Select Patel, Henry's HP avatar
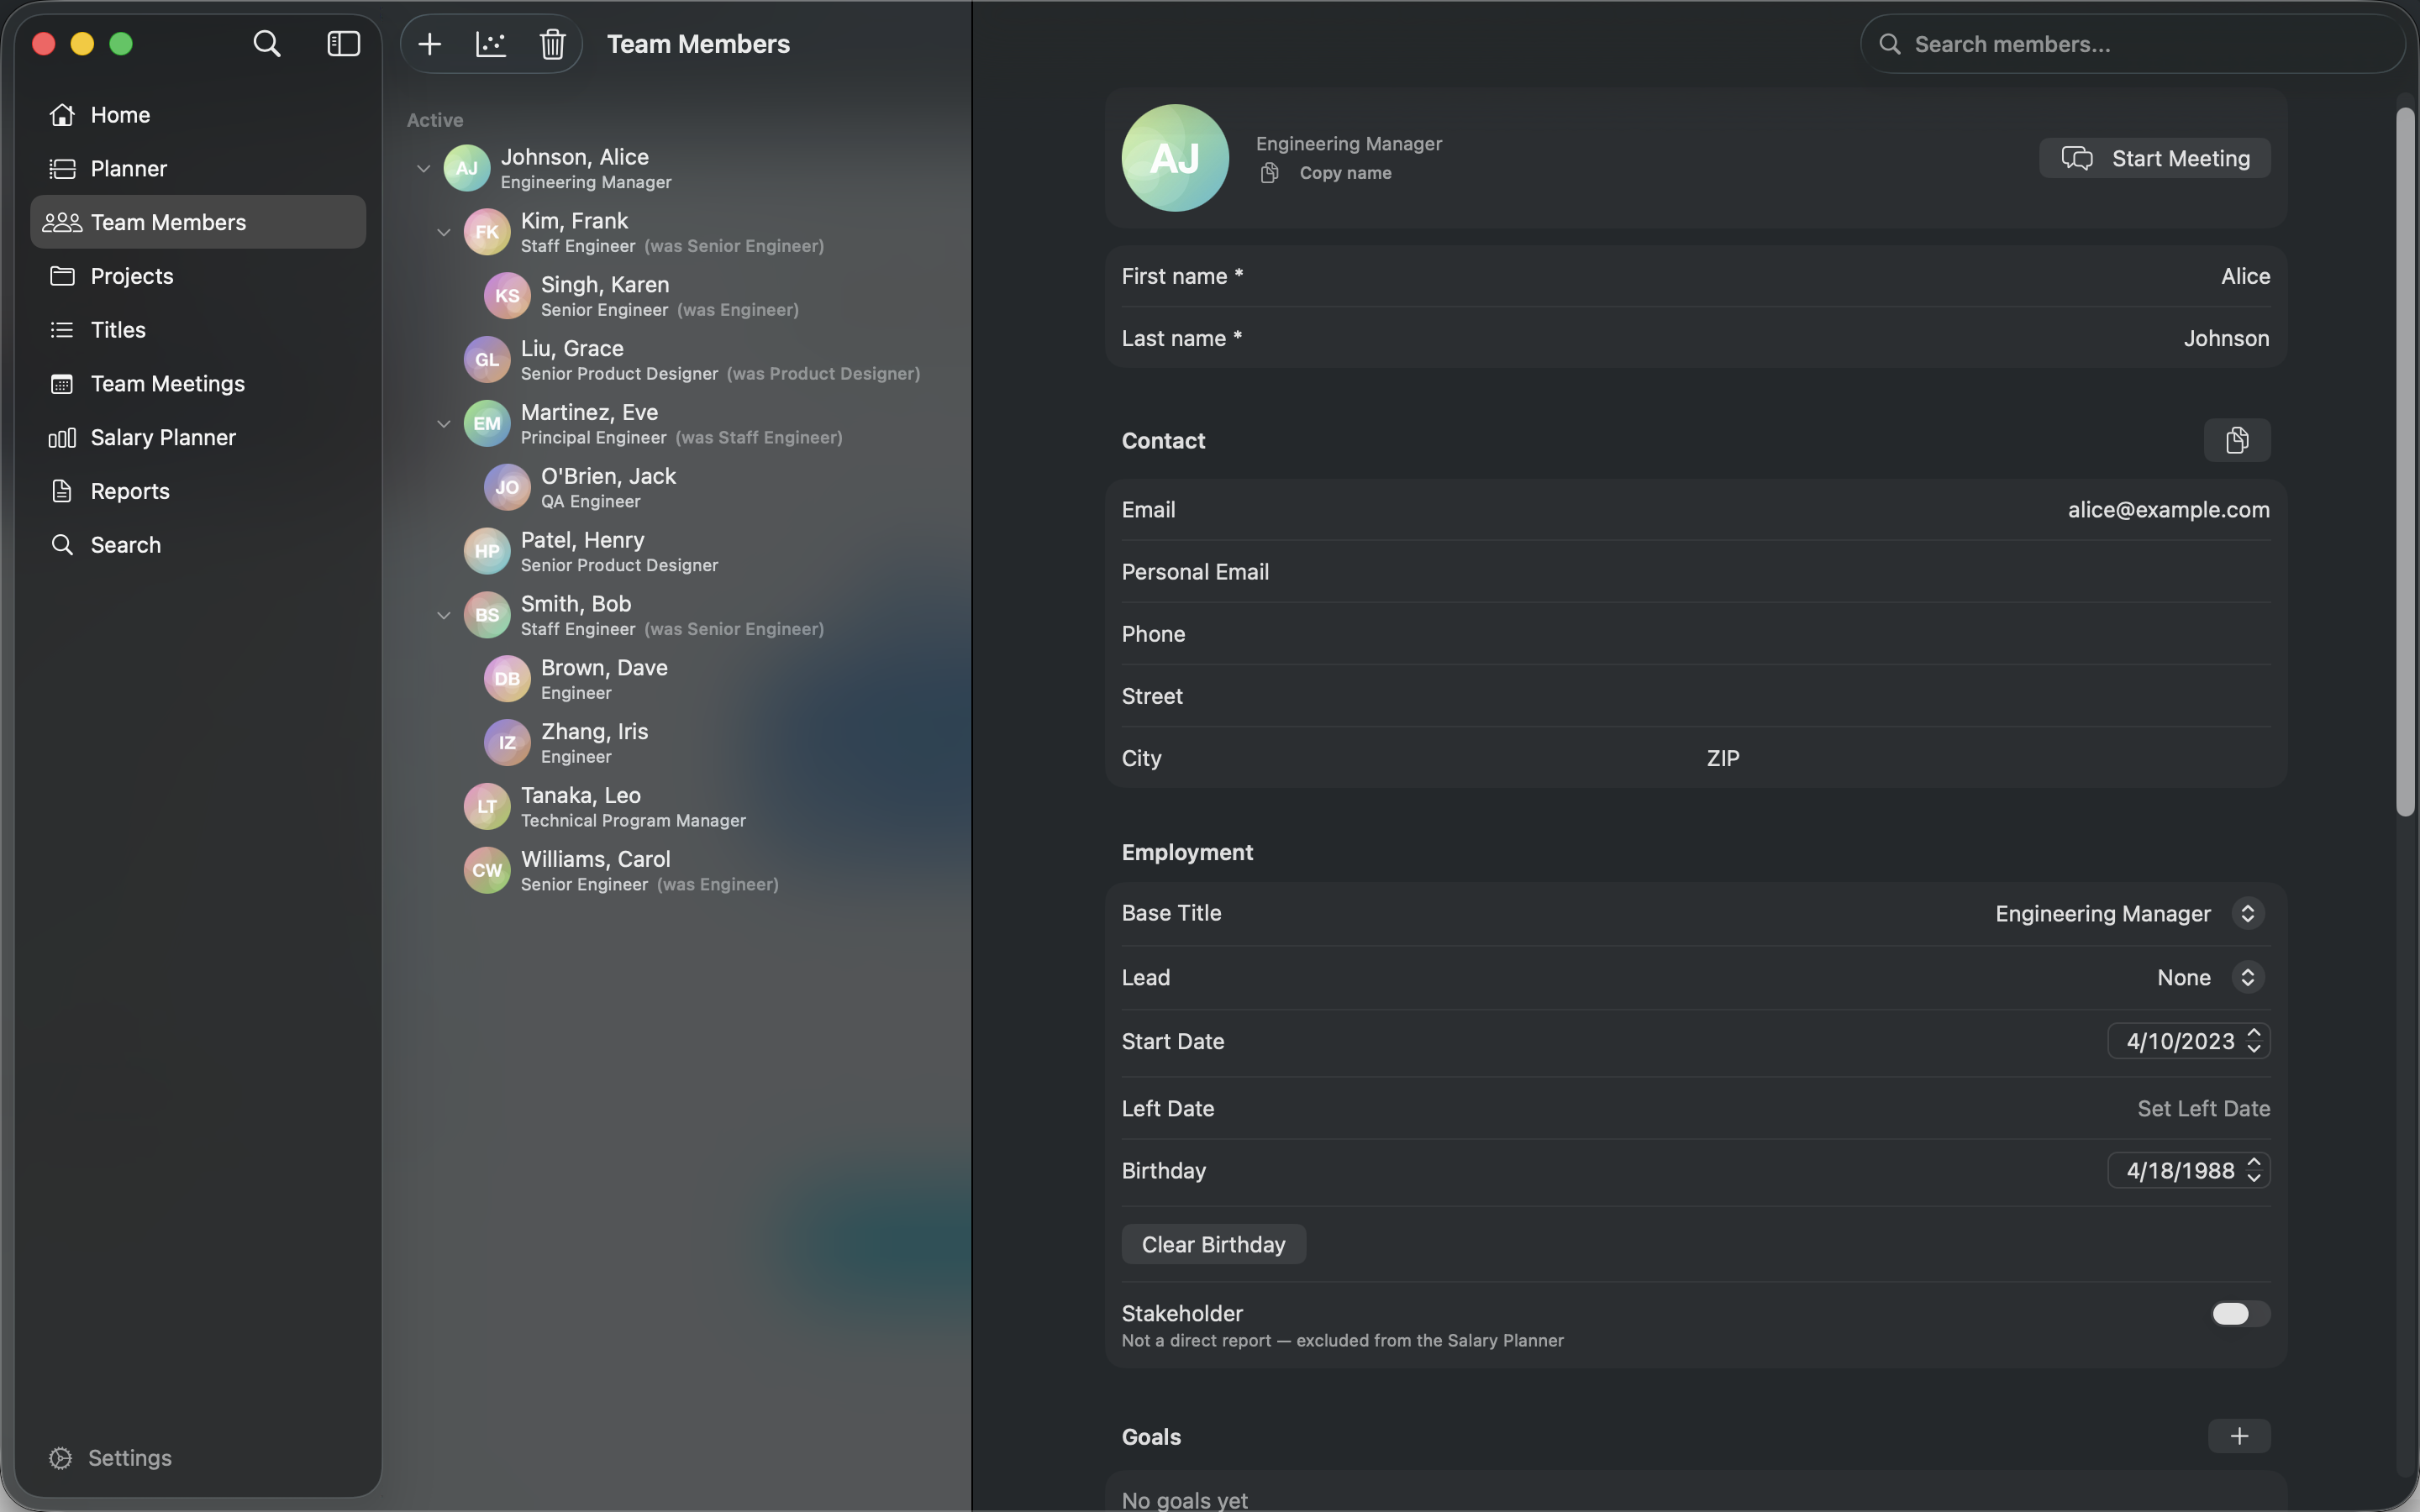Viewport: 2420px width, 1512px height. (487, 552)
